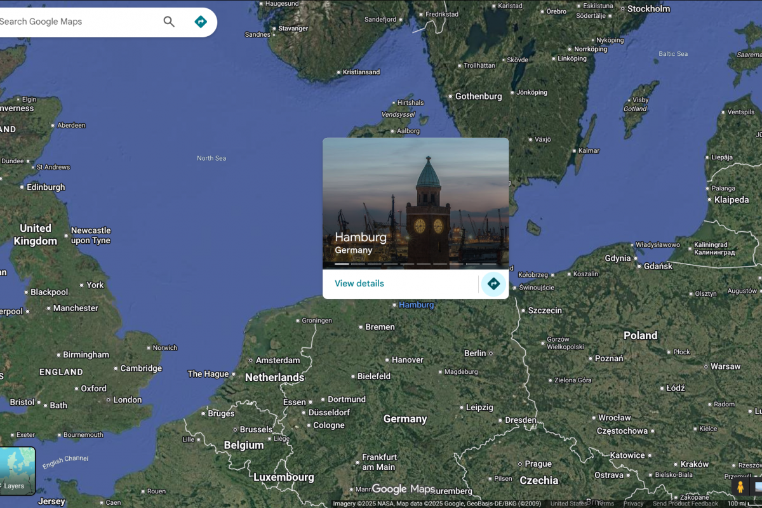
Task: Open the Directions icon beside the search bar
Action: point(200,21)
